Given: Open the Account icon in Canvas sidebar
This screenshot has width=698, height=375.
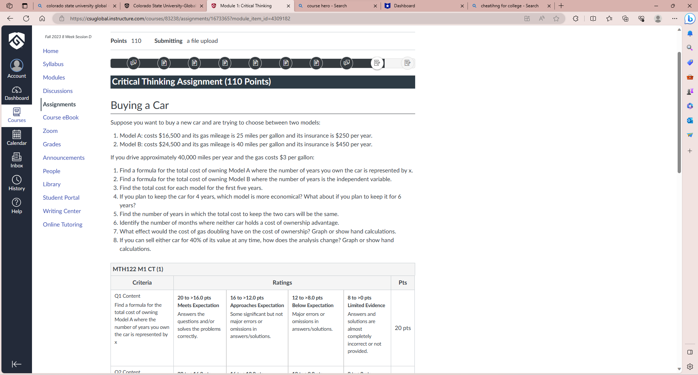Looking at the screenshot, I should click(17, 67).
